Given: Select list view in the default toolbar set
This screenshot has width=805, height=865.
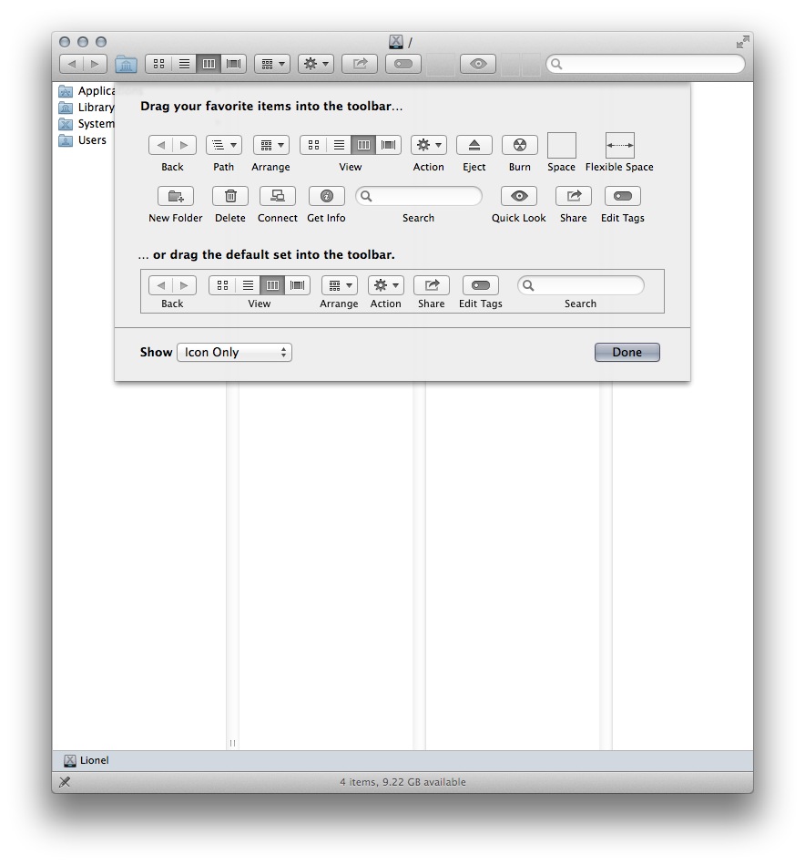Looking at the screenshot, I should coord(249,285).
